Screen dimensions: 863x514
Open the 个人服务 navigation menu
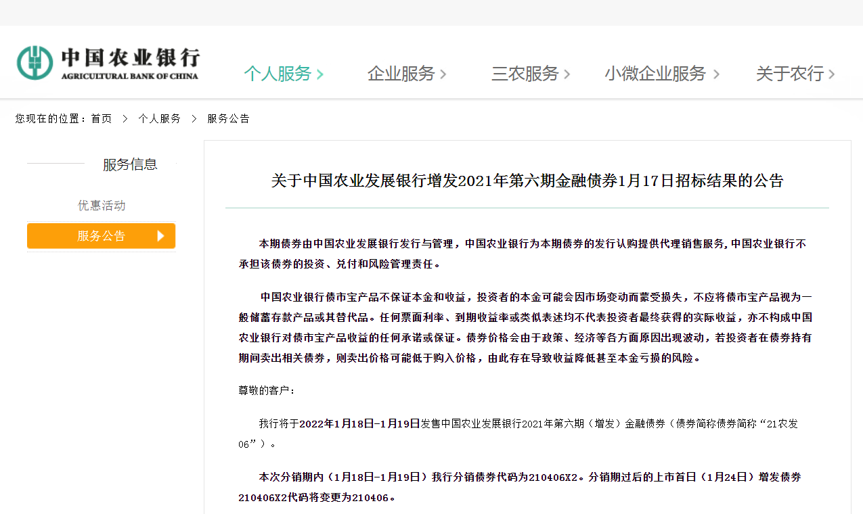click(278, 74)
